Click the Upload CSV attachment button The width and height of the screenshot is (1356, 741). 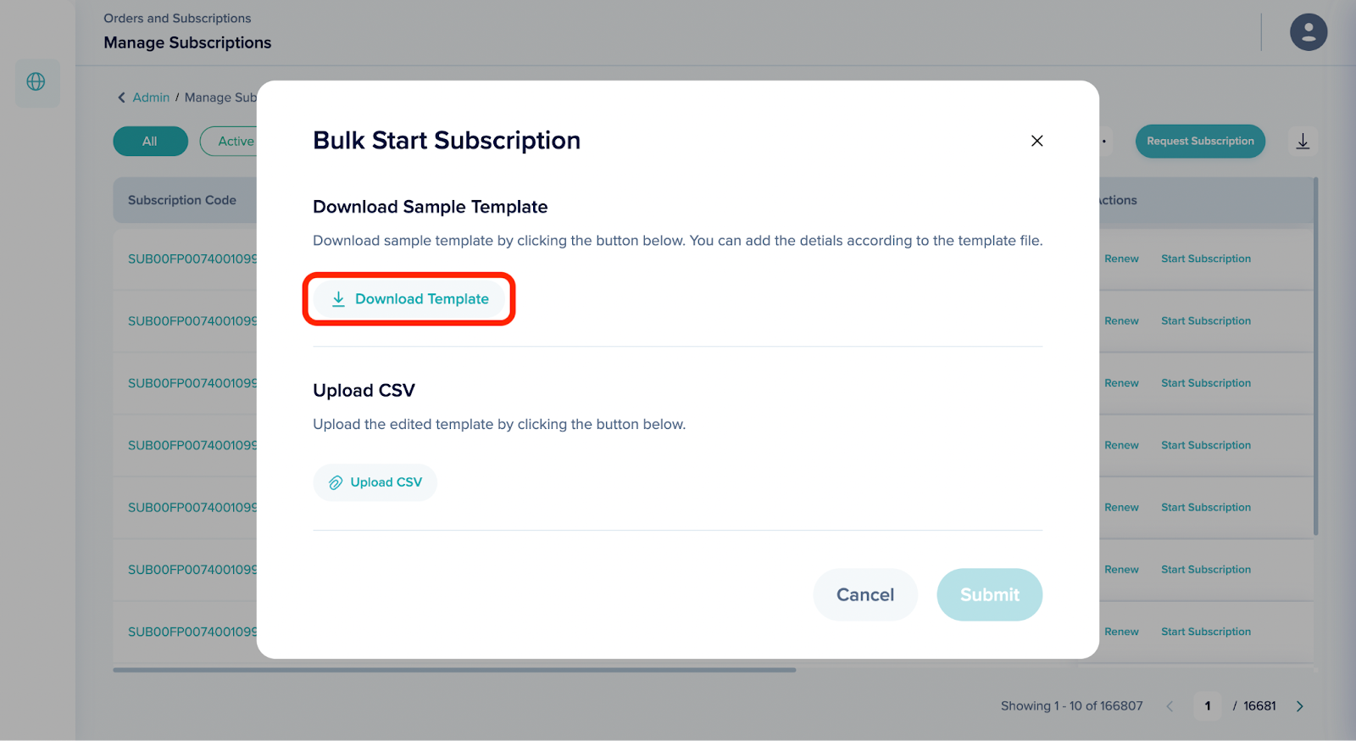click(x=375, y=482)
